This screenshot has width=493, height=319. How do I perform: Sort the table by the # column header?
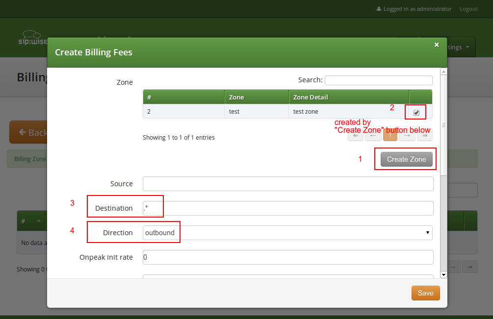183,97
